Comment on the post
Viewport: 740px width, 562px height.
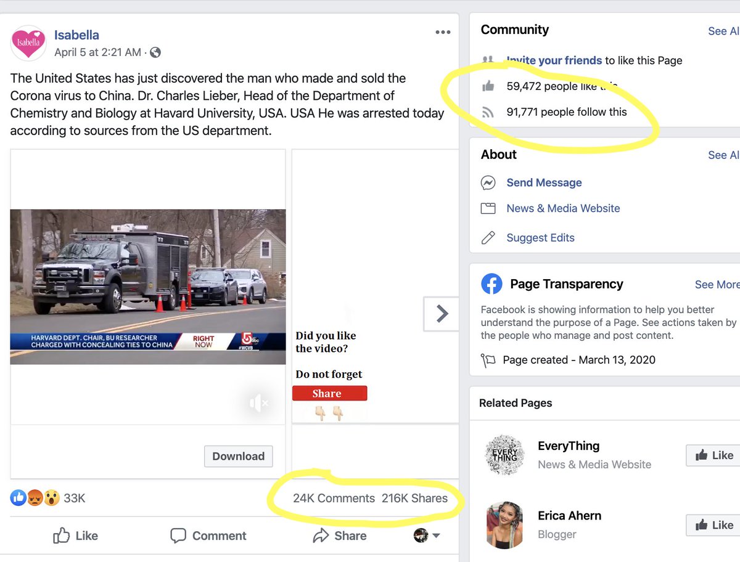(x=208, y=536)
